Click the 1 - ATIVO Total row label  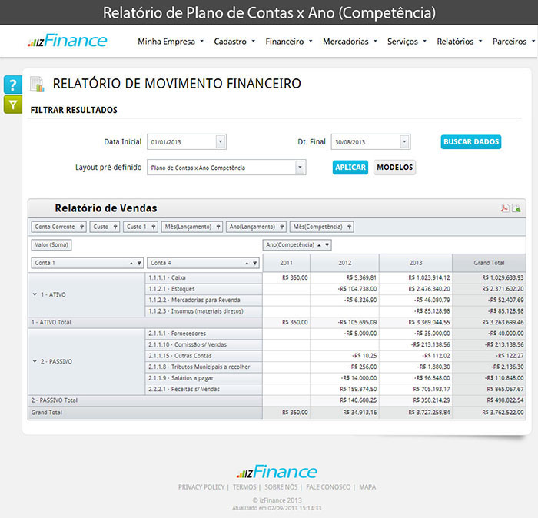[x=145, y=323]
